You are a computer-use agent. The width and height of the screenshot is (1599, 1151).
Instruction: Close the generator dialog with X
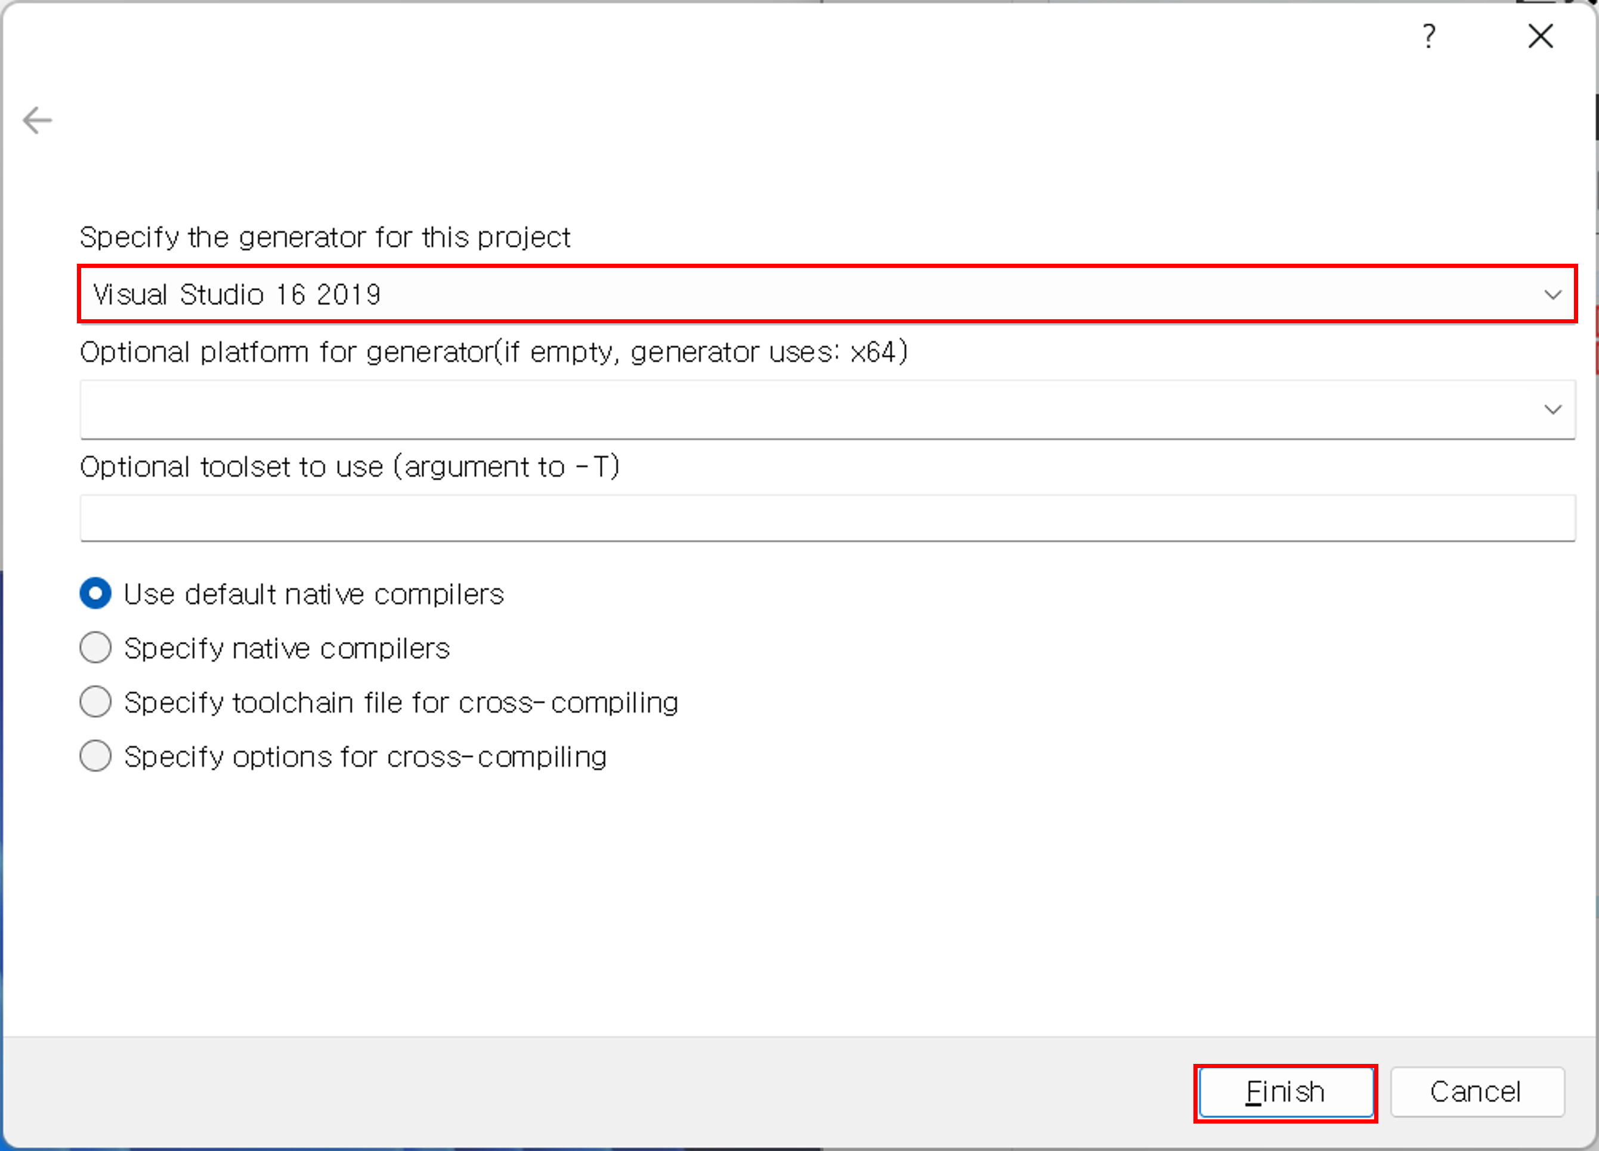point(1541,36)
